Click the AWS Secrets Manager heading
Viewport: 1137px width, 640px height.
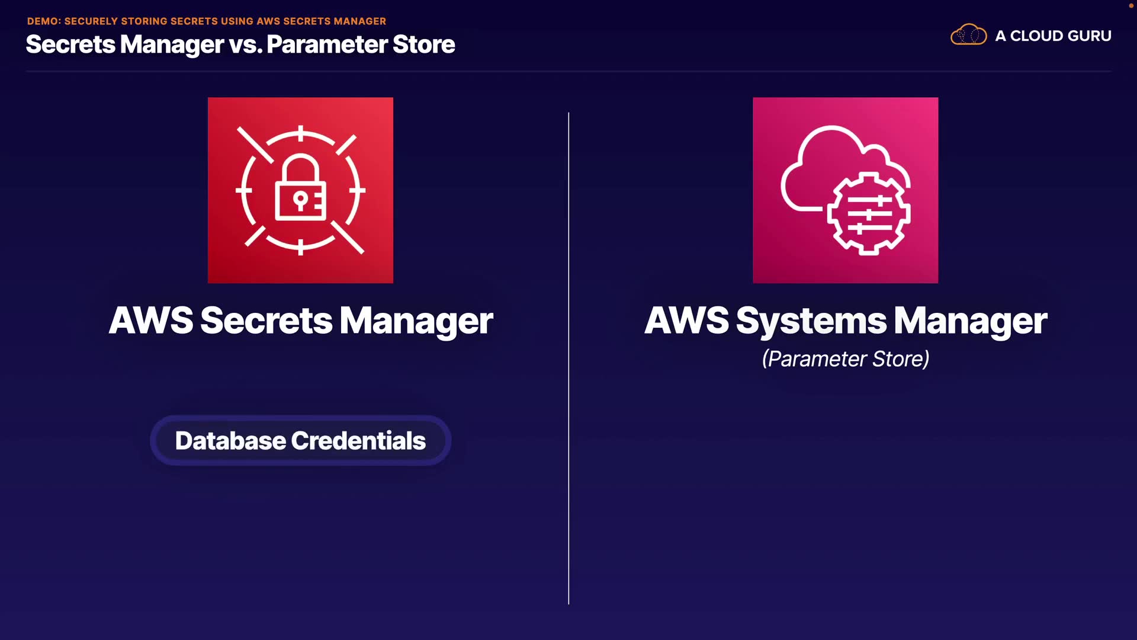click(x=300, y=321)
